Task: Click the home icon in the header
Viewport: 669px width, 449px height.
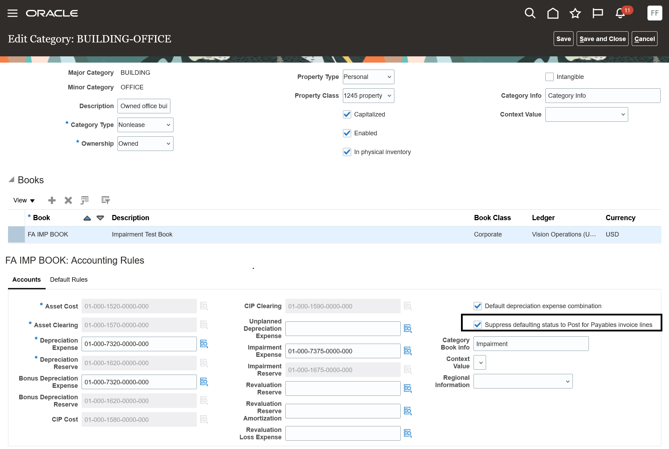Action: point(553,13)
